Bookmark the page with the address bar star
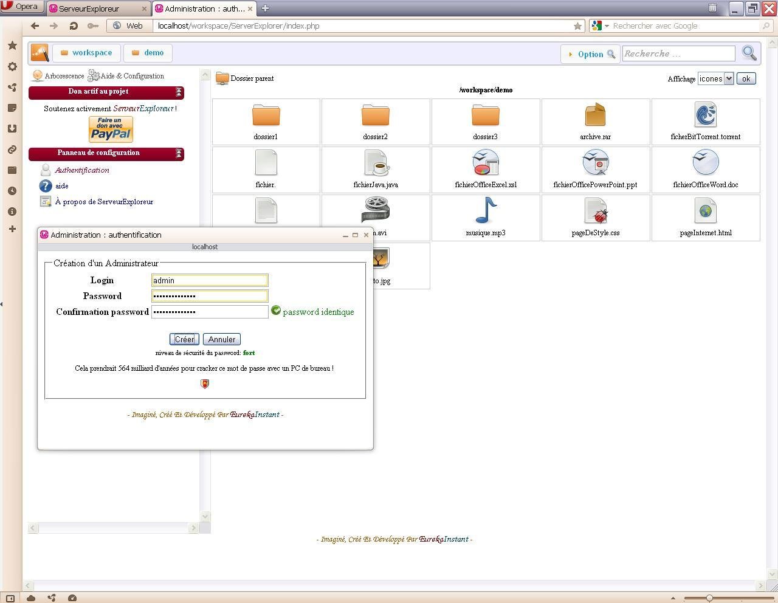 click(577, 26)
